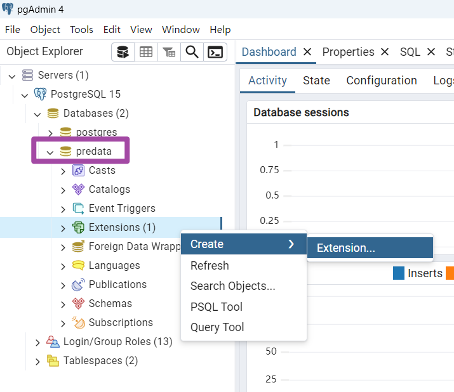Collapse the predata database node
This screenshot has height=392, width=454.
coord(50,152)
